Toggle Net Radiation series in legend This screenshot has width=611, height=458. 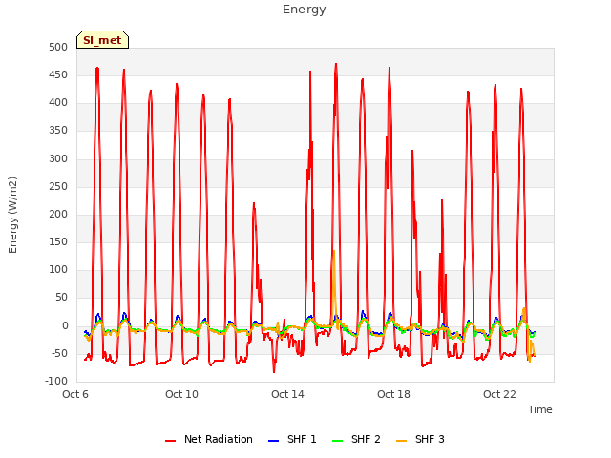click(x=209, y=439)
